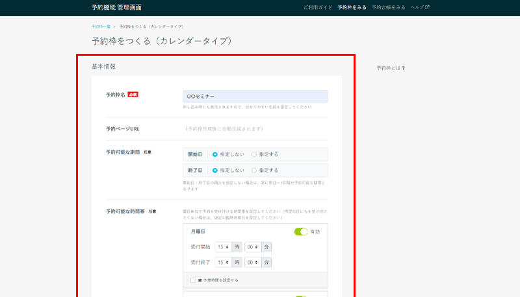The width and height of the screenshot is (520, 297).
Task: Select 指定しない for 終了日
Action: pyautogui.click(x=215, y=171)
